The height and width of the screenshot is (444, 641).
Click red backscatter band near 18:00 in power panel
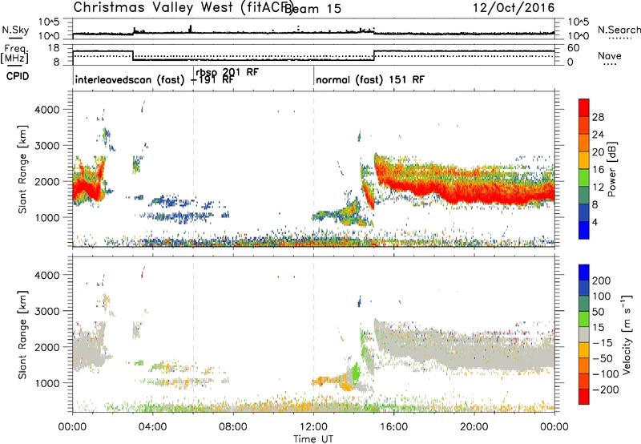[434, 191]
